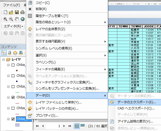
Task: Open プロパティ(I) from context menu
Action: pyautogui.click(x=47, y=115)
